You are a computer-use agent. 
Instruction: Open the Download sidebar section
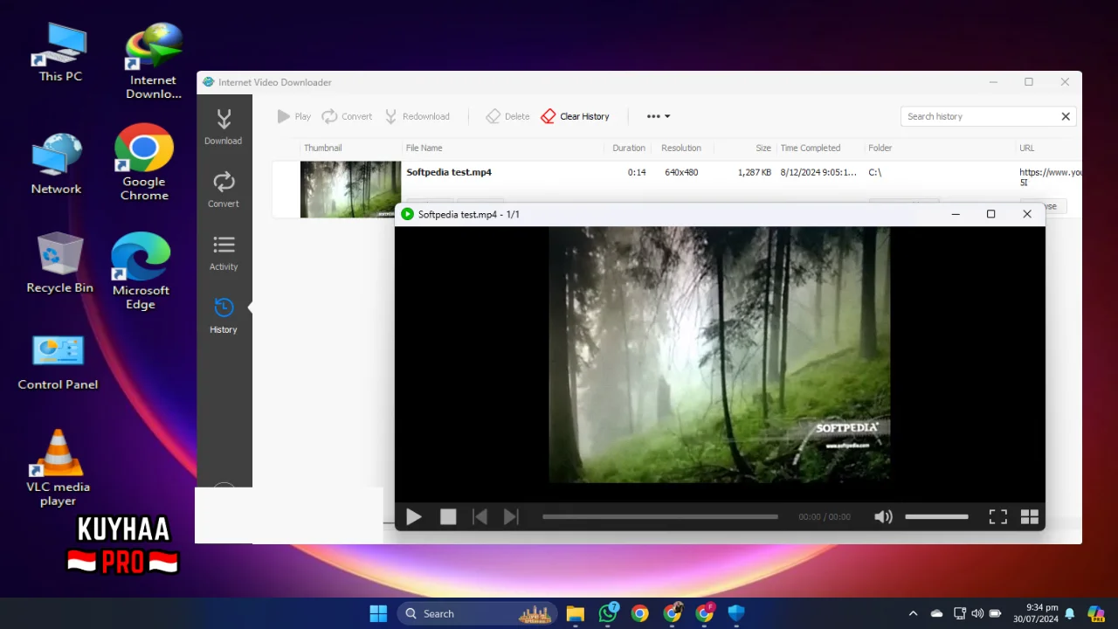point(224,127)
